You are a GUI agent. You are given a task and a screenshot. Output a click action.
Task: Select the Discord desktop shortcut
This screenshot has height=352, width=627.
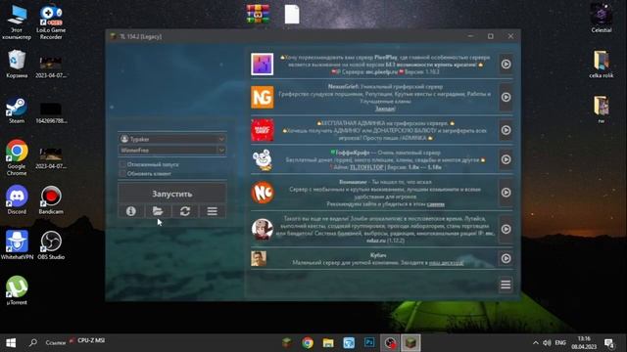pos(17,200)
